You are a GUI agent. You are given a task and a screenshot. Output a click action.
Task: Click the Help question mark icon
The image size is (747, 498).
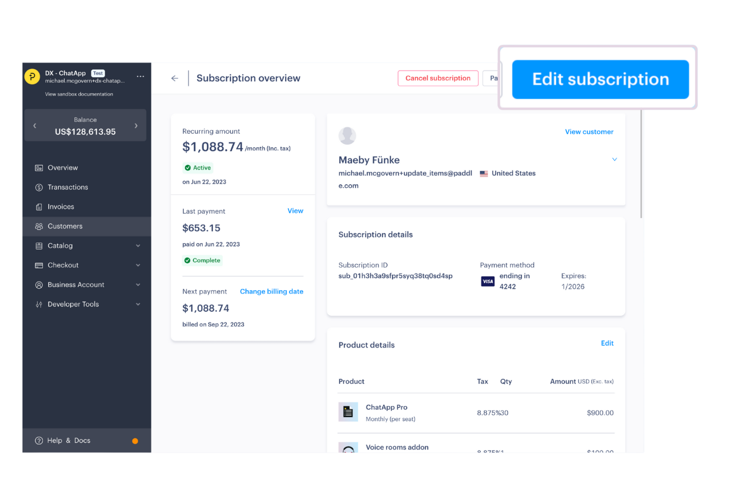click(39, 440)
